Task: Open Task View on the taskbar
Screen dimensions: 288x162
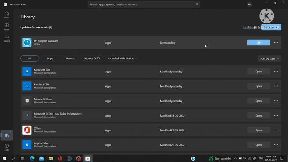Action: [x=22, y=158]
